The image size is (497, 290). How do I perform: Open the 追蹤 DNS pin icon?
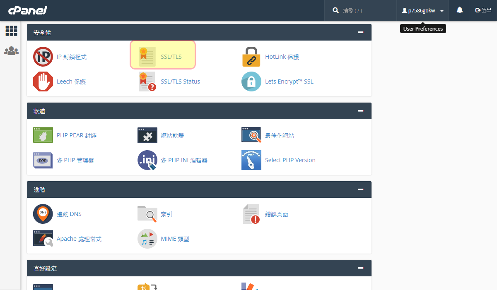43,214
